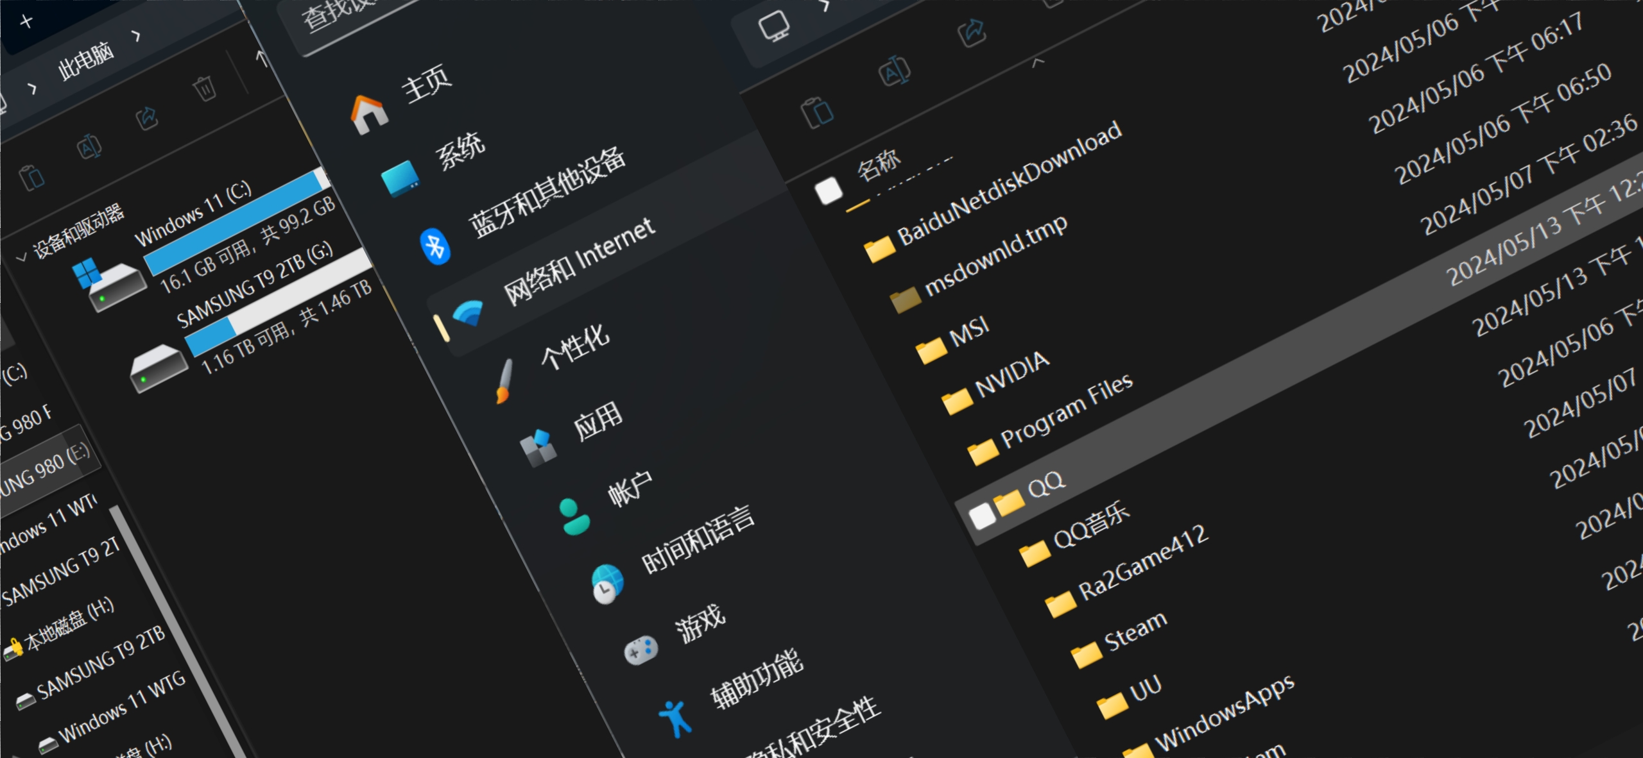The image size is (1643, 758).
Task: Select the msdownld.tmp hidden folder icon
Action: tap(905, 299)
